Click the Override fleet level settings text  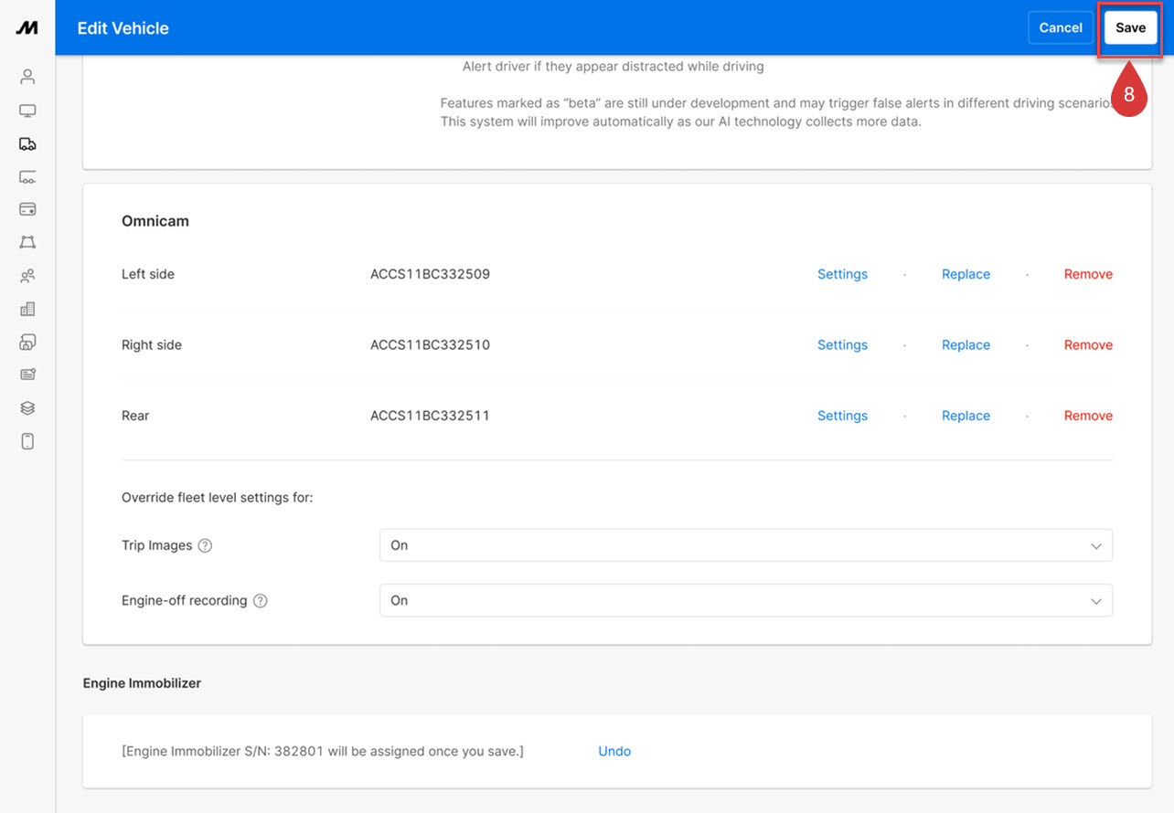click(x=218, y=498)
